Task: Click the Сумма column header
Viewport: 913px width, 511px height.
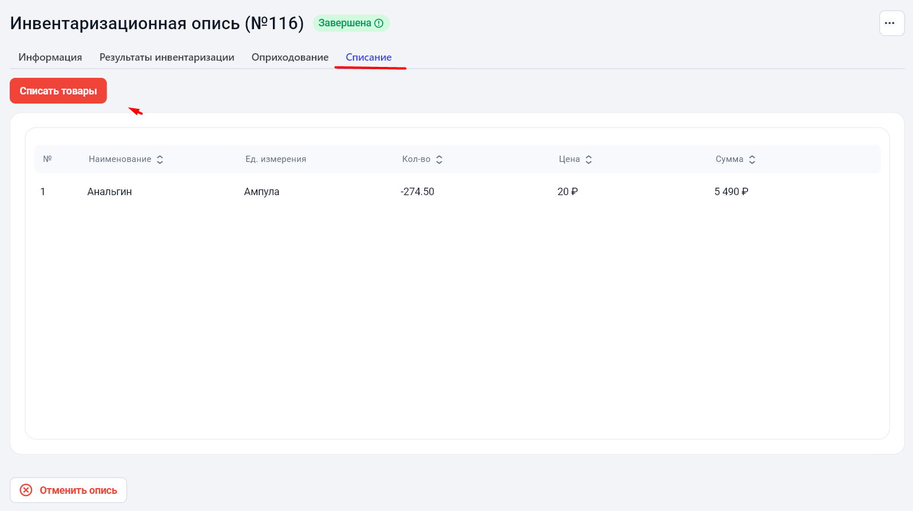Action: (x=729, y=159)
